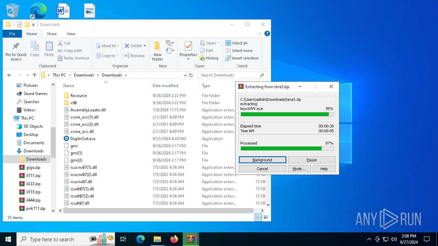This screenshot has height=246, width=438.
Task: Click the Background button in WinRAR
Action: [262, 160]
